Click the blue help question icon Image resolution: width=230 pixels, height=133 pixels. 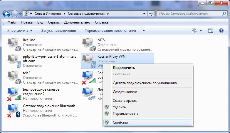coord(221,31)
